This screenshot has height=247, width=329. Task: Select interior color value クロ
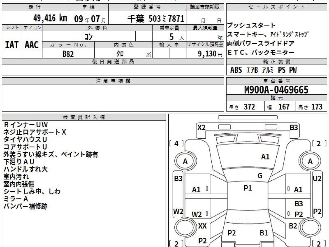point(120,54)
